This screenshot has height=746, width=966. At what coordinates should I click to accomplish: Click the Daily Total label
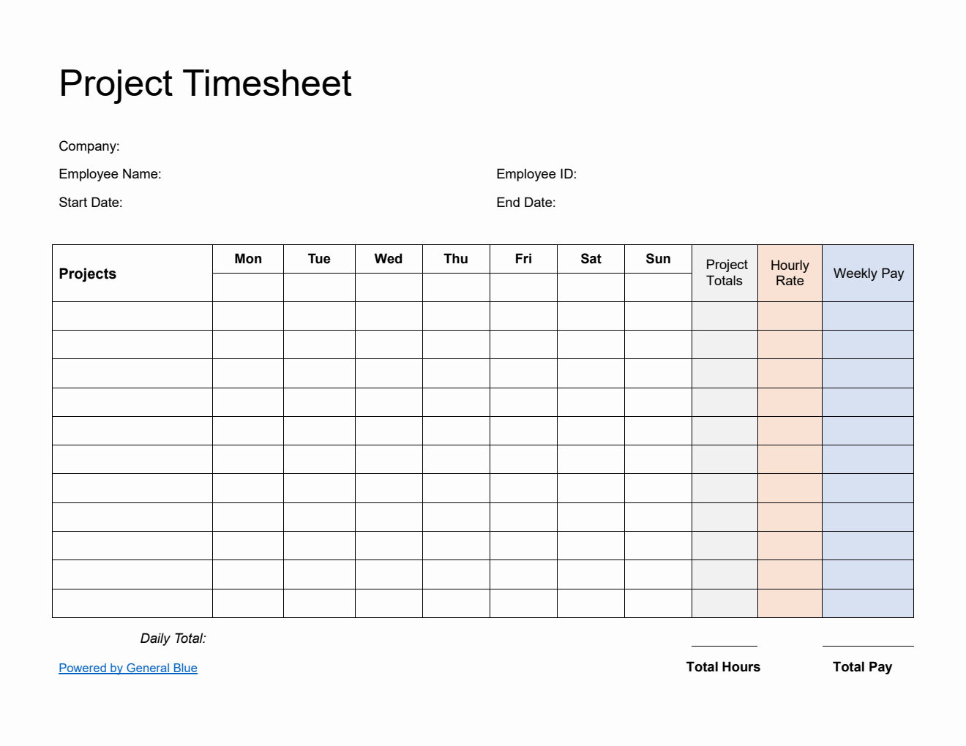point(173,638)
